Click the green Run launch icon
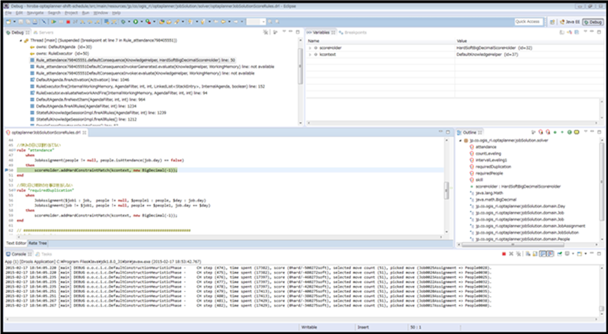 [x=135, y=22]
